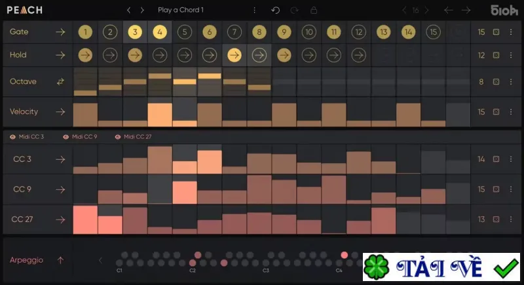
Task: Open the preset options three-dot menu
Action: [x=255, y=10]
